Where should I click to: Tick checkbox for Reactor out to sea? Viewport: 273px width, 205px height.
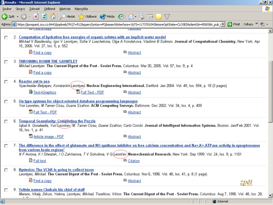[x=6, y=82]
